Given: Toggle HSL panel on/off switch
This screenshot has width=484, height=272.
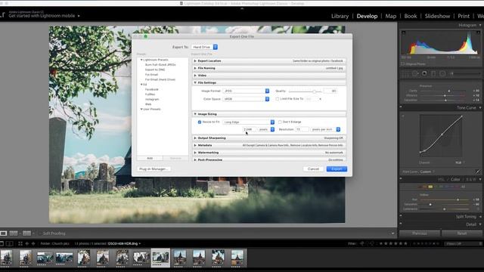Looking at the screenshot, I should [401, 179].
